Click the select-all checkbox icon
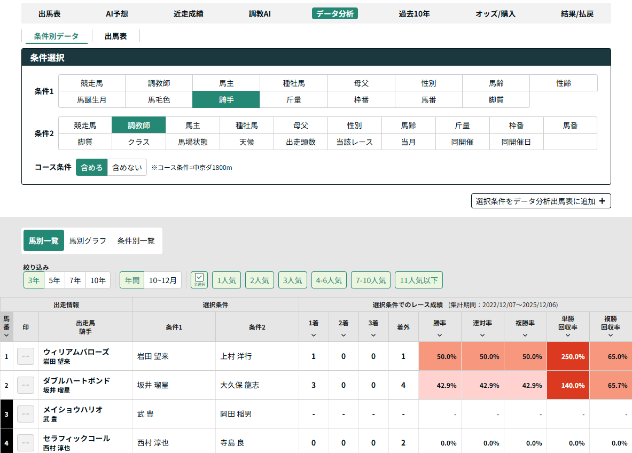The image size is (632, 453). pyautogui.click(x=199, y=280)
